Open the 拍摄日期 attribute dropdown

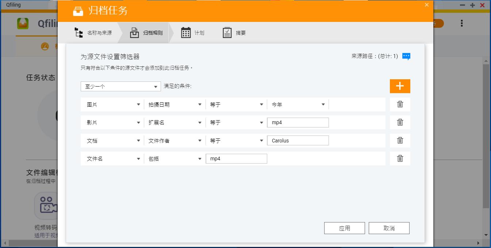coord(174,104)
